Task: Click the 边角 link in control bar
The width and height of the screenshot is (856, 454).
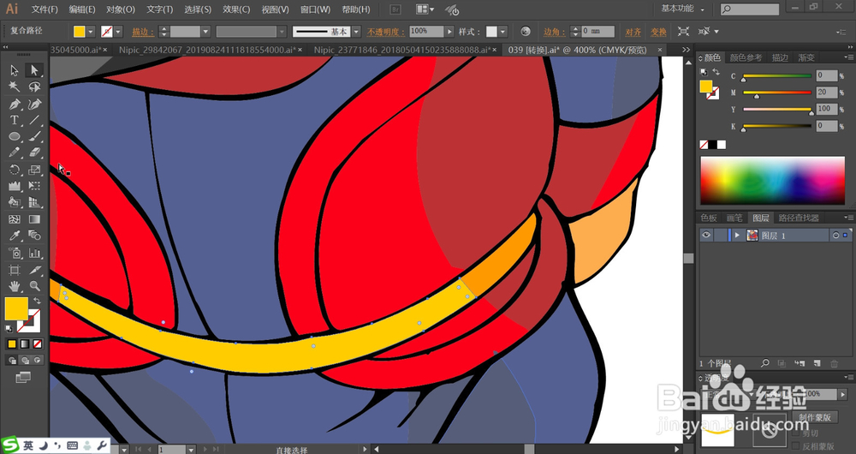Action: 555,33
